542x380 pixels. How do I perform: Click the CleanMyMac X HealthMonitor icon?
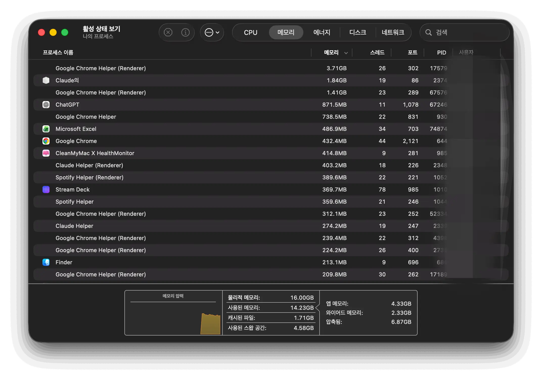46,153
